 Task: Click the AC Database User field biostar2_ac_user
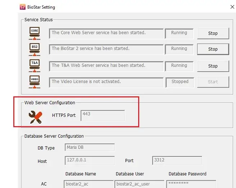(x=139, y=184)
